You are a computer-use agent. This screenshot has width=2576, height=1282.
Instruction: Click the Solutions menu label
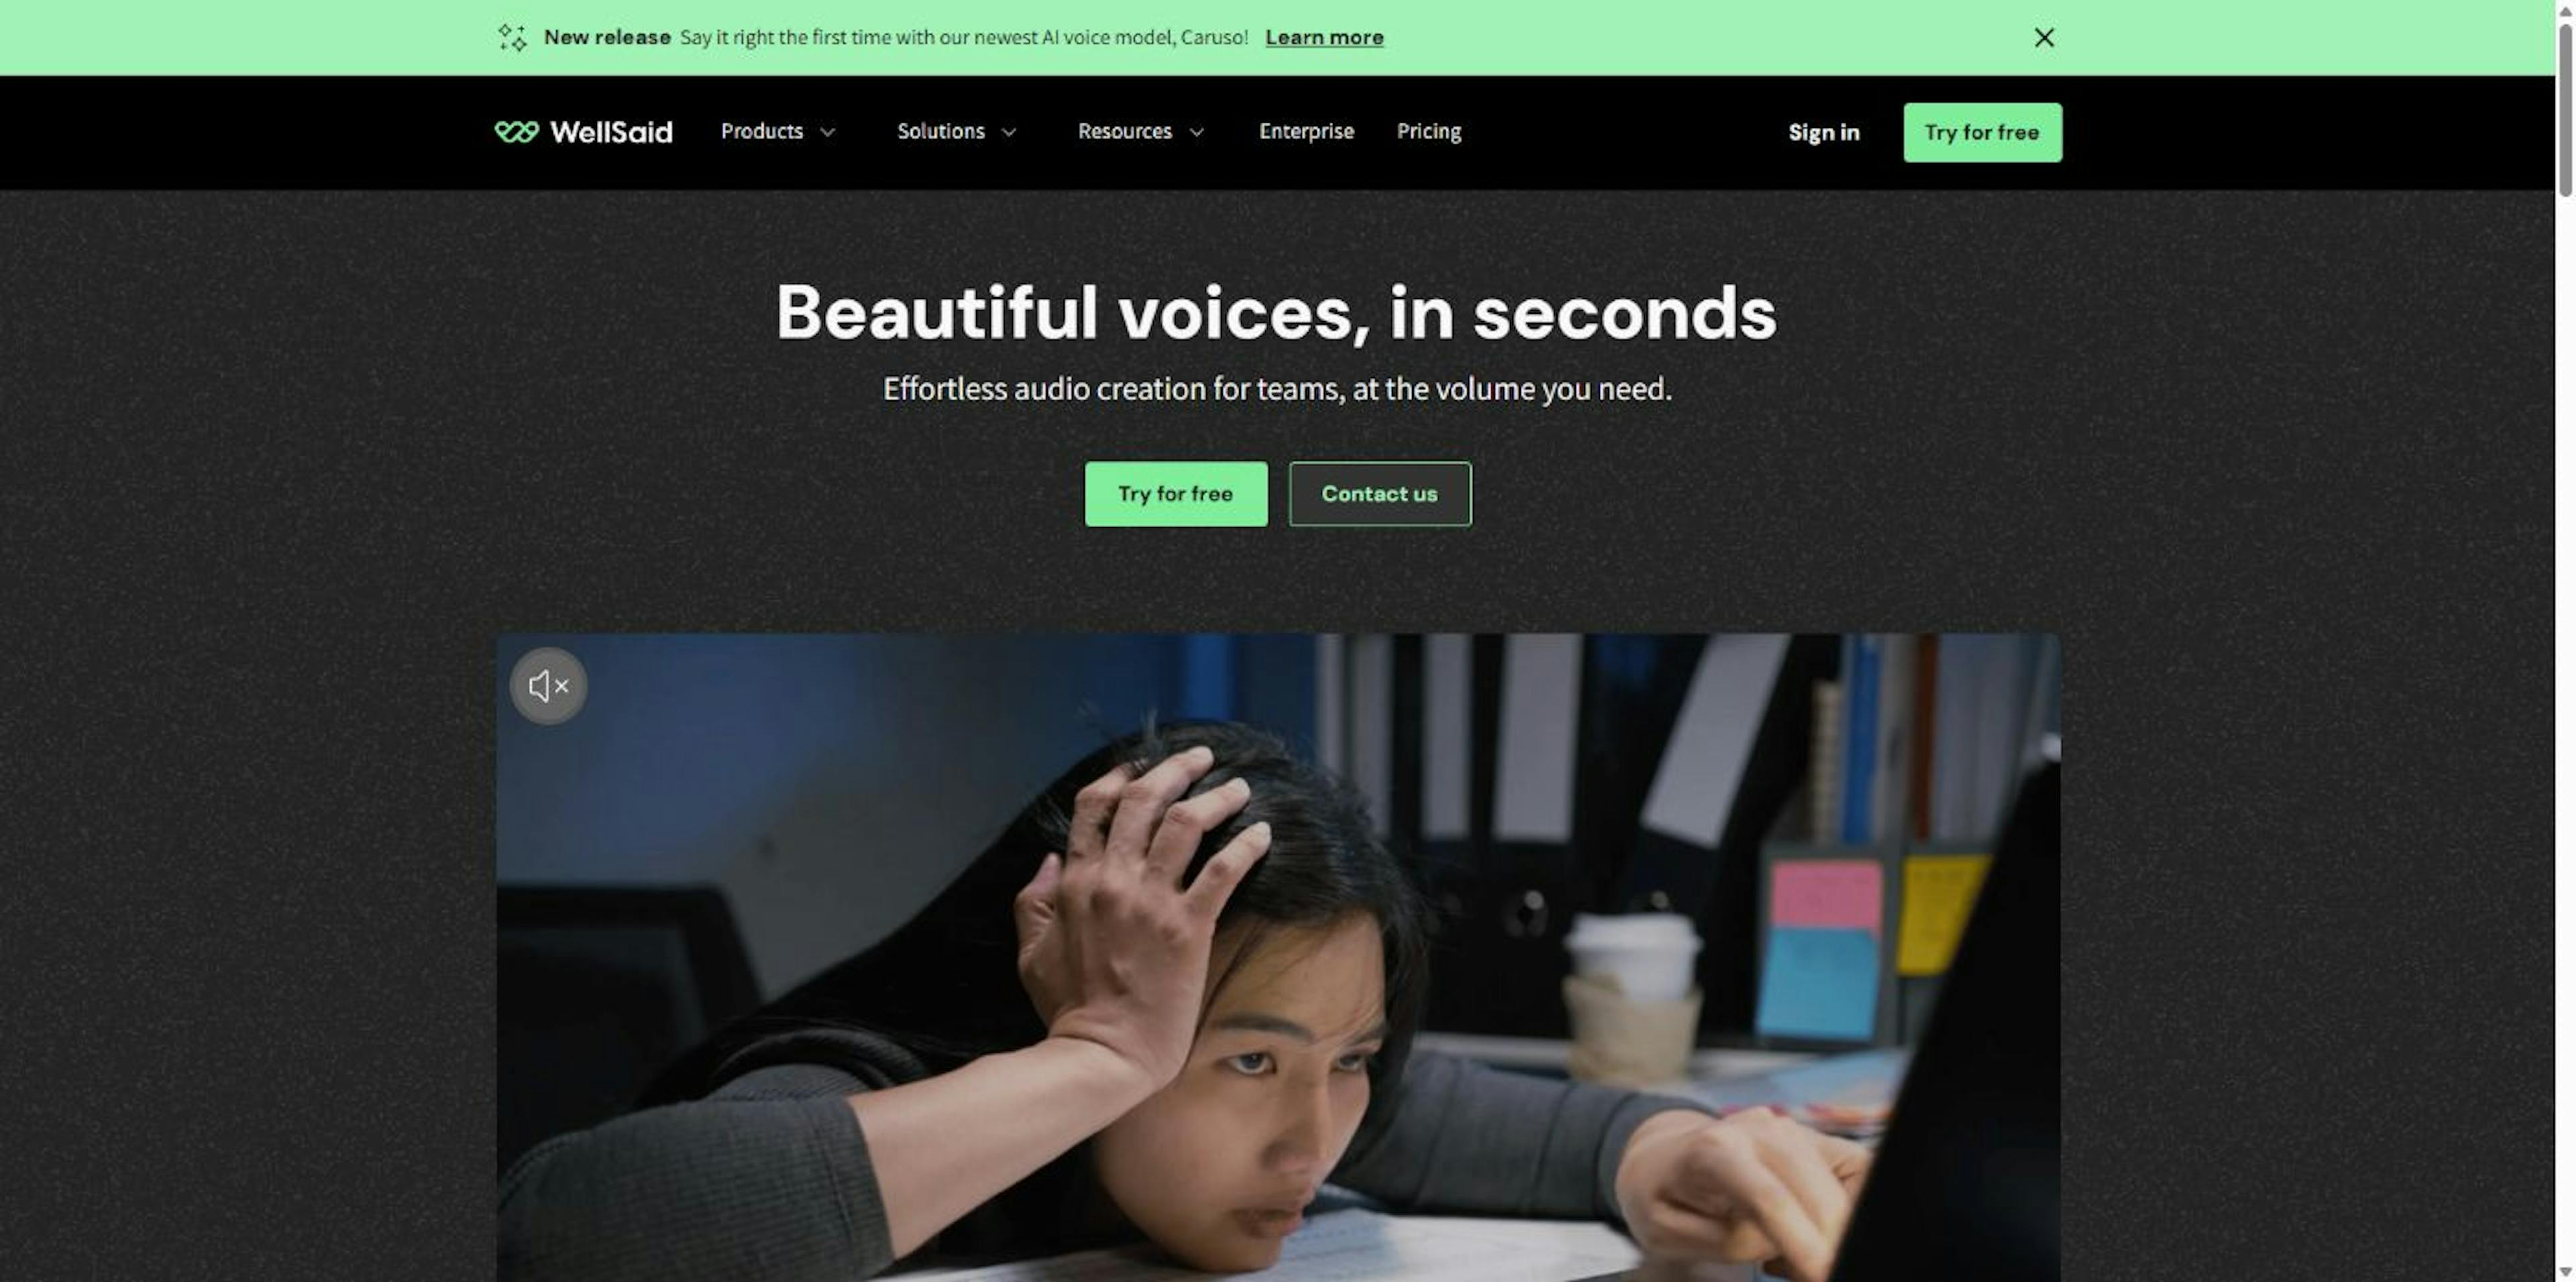click(941, 131)
